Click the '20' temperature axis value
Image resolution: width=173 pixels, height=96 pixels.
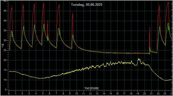(x=5, y=60)
